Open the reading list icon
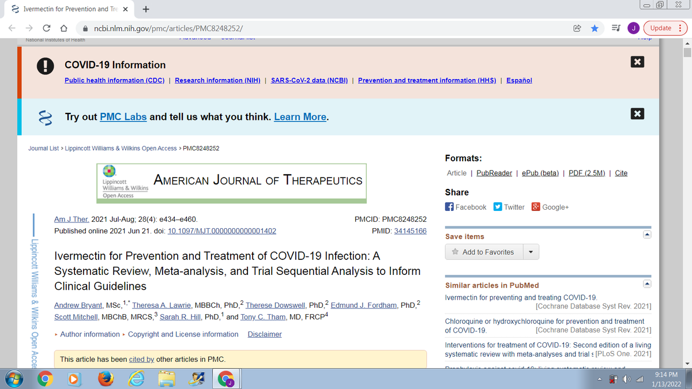The image size is (692, 389). tap(615, 28)
